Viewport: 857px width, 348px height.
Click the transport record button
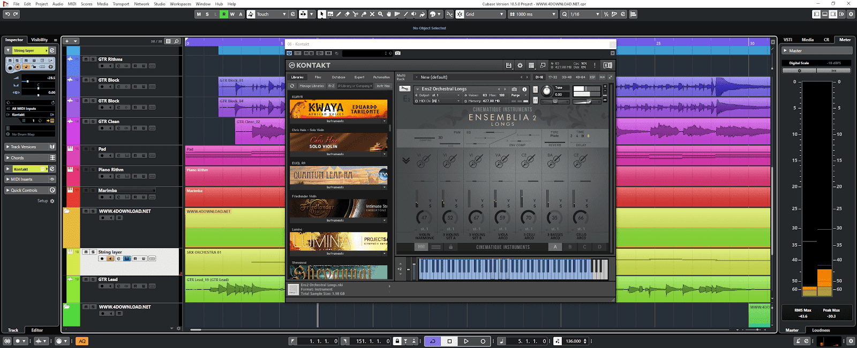tap(483, 341)
